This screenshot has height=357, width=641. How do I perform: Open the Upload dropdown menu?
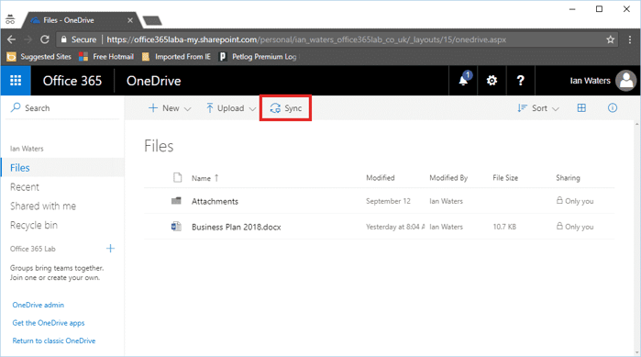point(230,108)
